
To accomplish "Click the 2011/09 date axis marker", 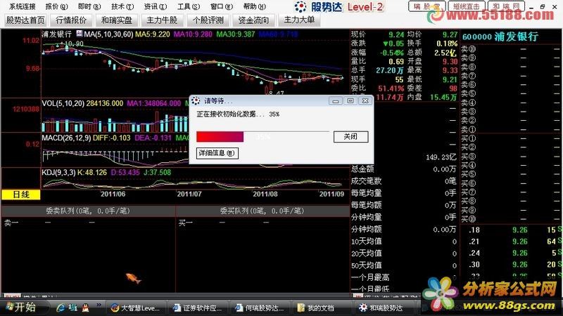I will pos(331,194).
